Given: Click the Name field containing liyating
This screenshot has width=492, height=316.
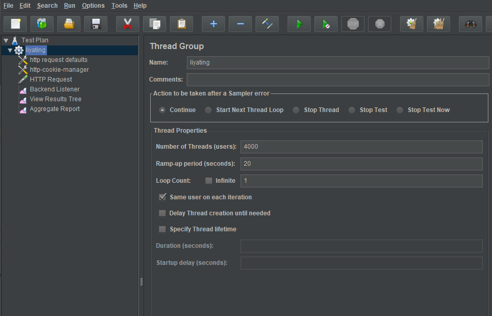Looking at the screenshot, I should [338, 62].
